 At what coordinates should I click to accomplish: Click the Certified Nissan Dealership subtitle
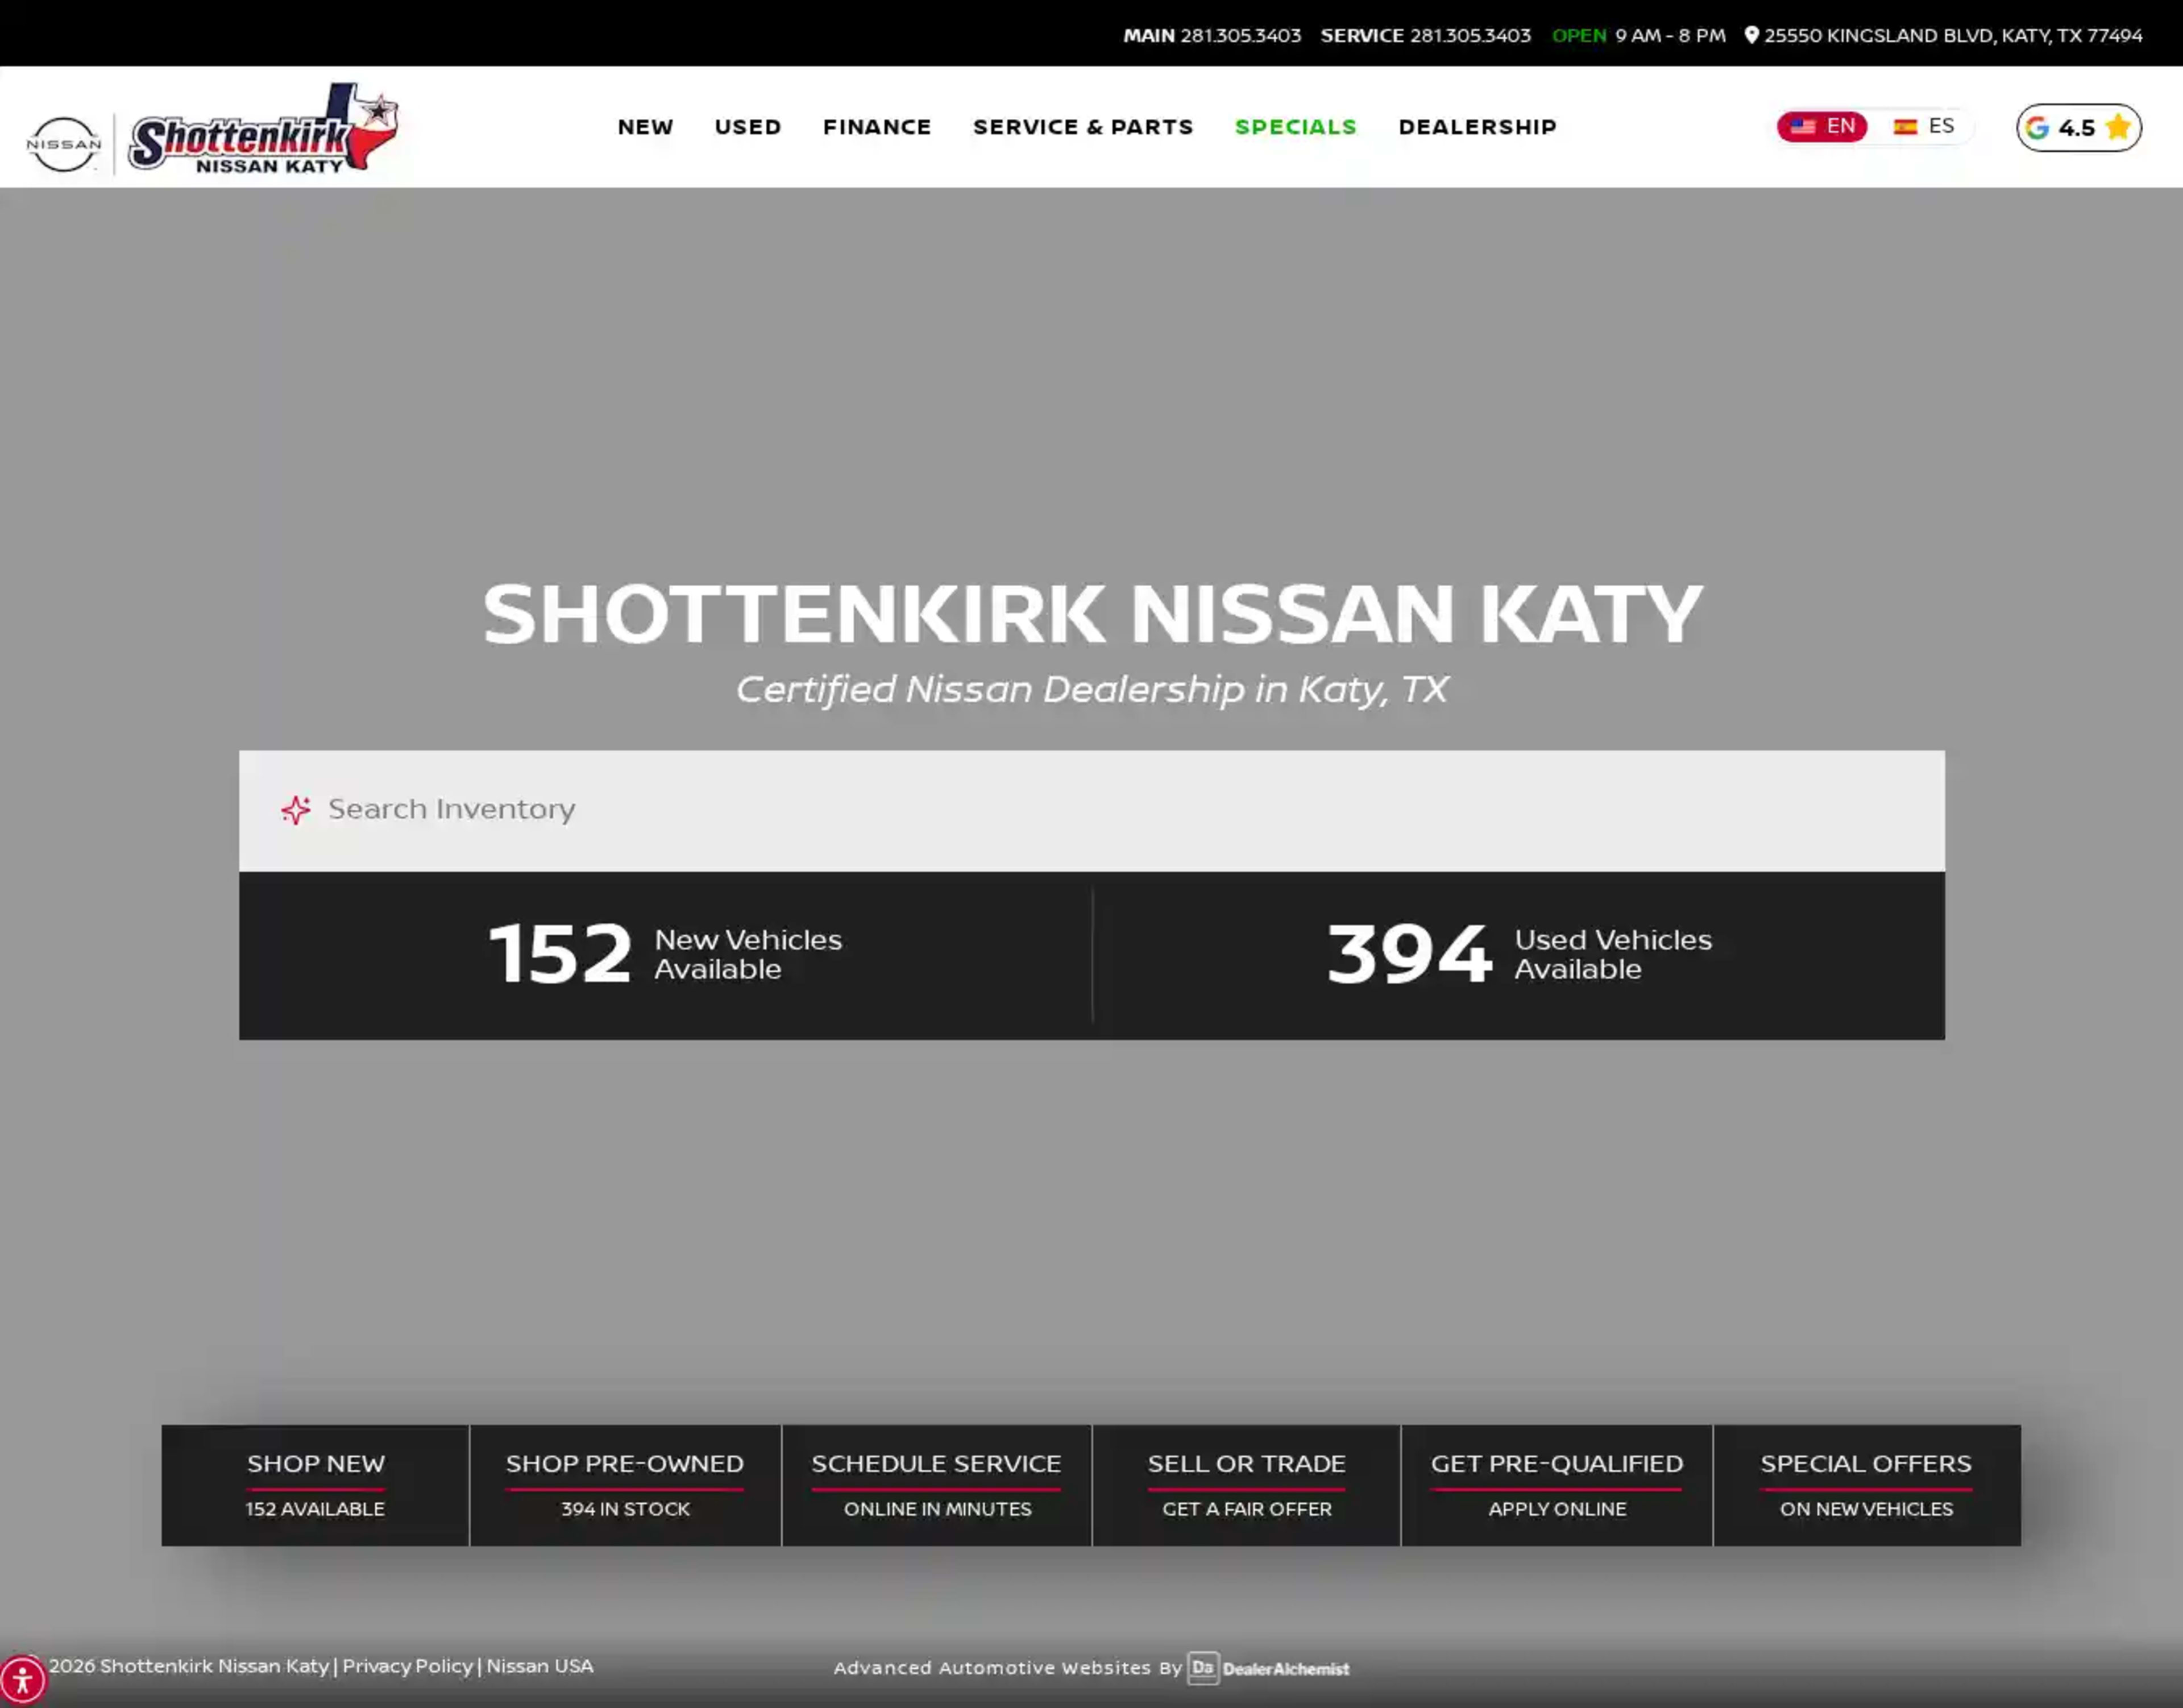tap(1092, 689)
